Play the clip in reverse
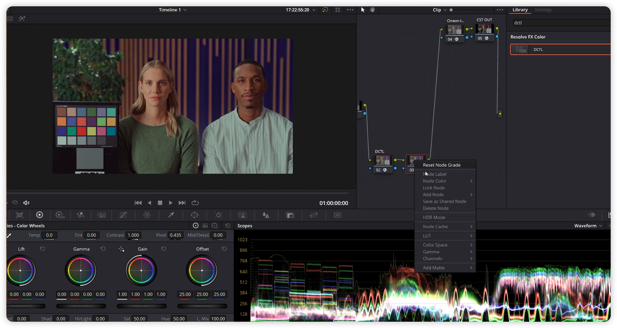This screenshot has width=617, height=328. (150, 203)
